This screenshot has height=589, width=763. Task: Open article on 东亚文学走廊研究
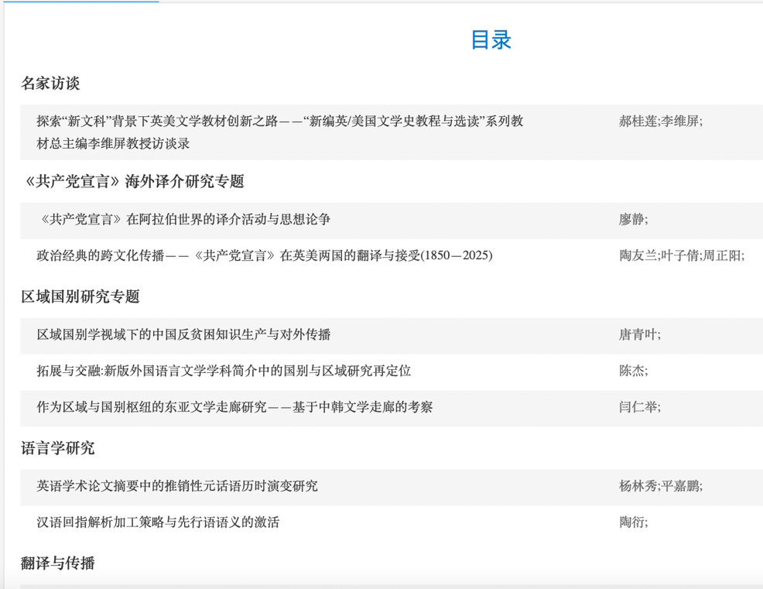pyautogui.click(x=234, y=407)
